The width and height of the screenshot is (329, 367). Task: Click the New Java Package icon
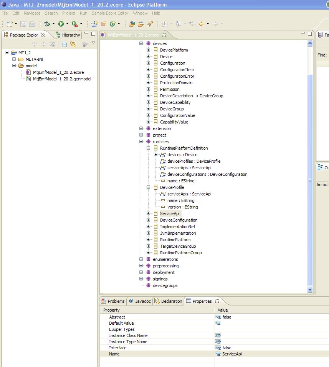point(103,23)
